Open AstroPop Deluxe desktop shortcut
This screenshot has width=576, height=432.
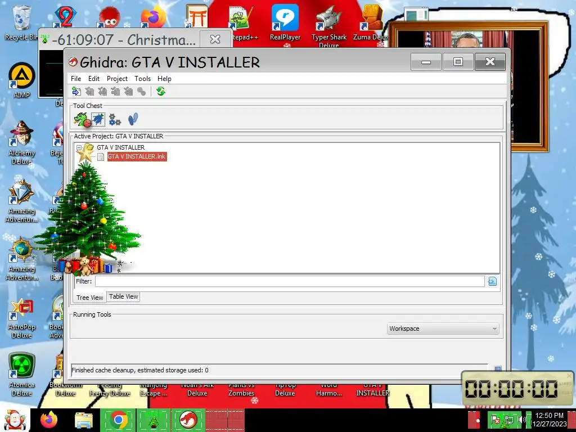click(x=21, y=318)
